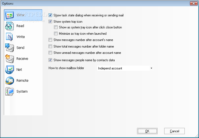Click the Remote globe mail icon
Viewport: 199px width, 138px height.
coord(9,81)
